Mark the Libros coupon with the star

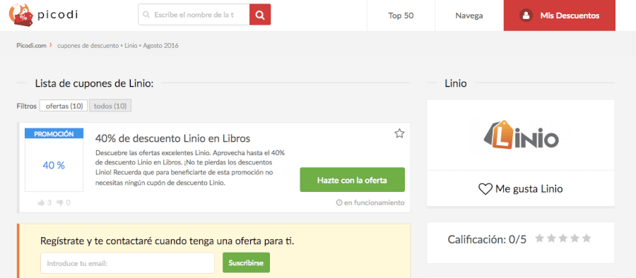click(399, 133)
